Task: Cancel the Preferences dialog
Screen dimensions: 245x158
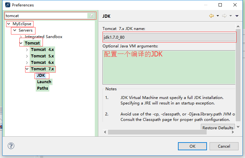Action: tap(224, 146)
